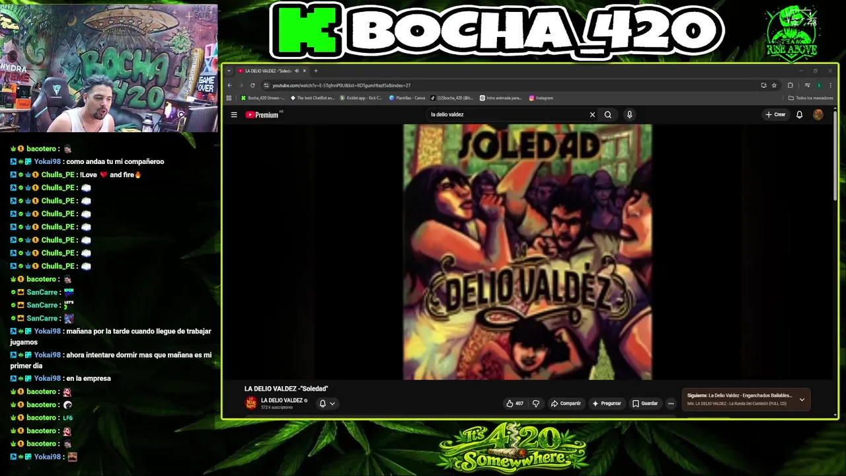This screenshot has width=846, height=476.
Task: Go to the YouTube Premium home logo
Action: pyautogui.click(x=263, y=114)
